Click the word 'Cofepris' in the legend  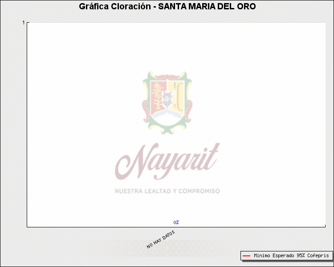pyautogui.click(x=318, y=256)
